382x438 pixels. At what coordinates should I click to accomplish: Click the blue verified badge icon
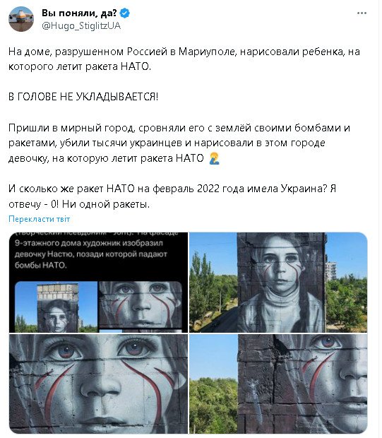(x=124, y=13)
